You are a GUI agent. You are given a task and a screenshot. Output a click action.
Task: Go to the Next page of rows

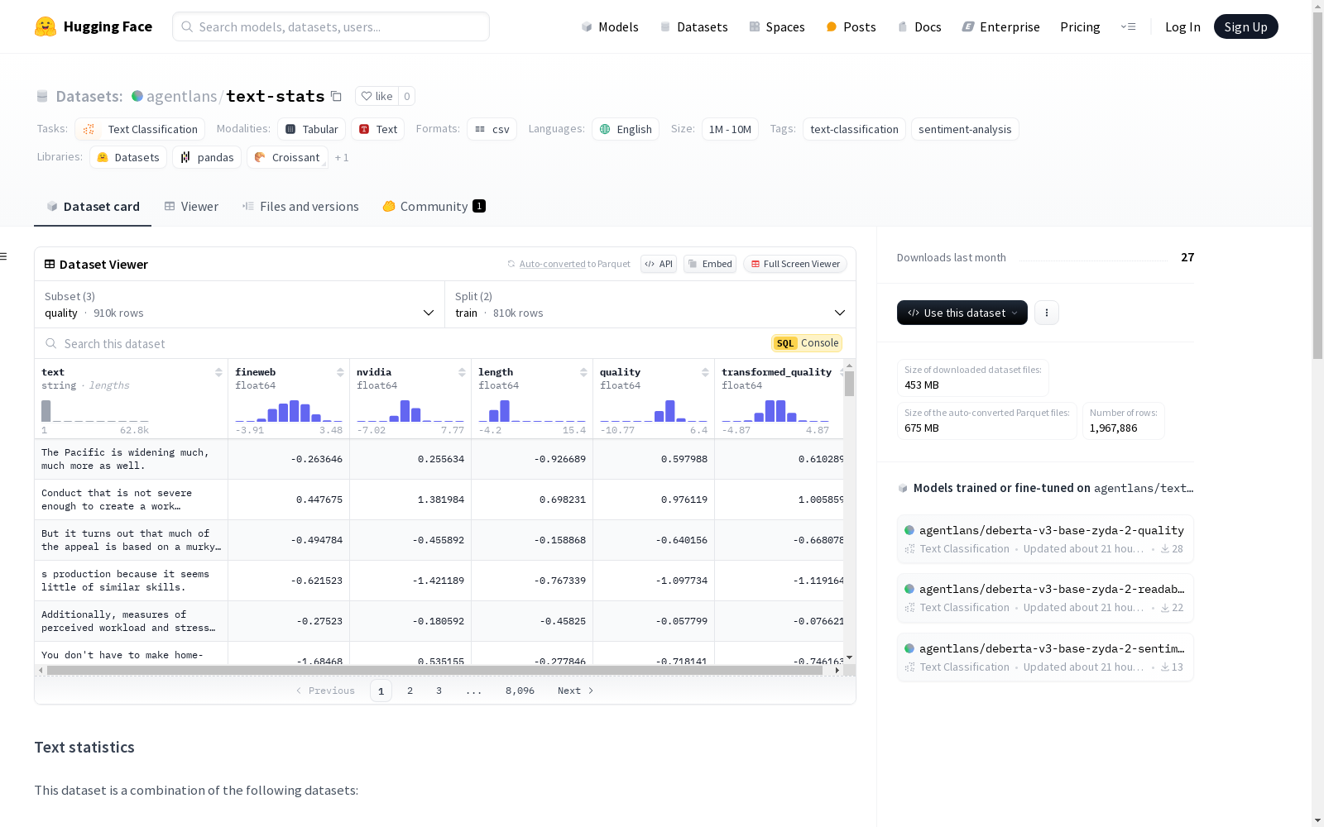pyautogui.click(x=576, y=691)
